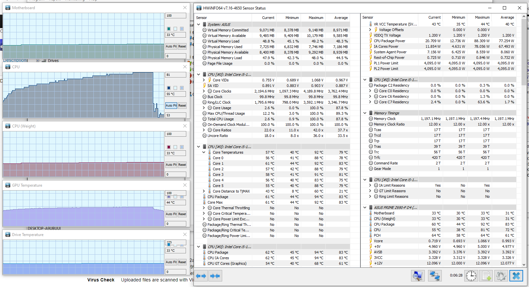Open the sensor search monitor icon
529x287 pixels.
(418, 276)
